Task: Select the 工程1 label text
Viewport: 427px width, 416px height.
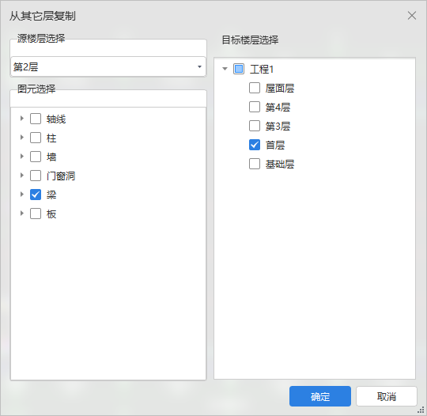Action: pyautogui.click(x=262, y=69)
